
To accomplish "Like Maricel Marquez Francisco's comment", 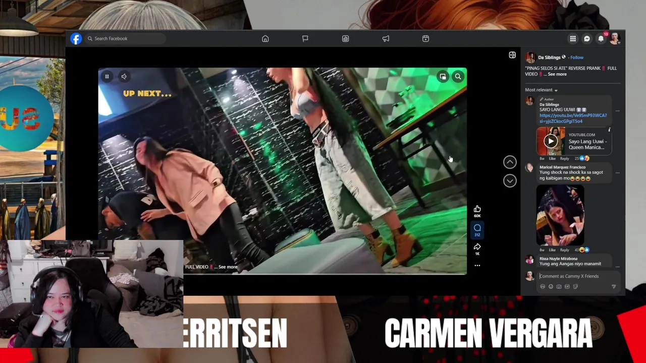I will (x=552, y=250).
